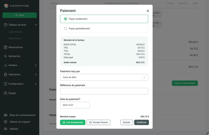Open the Statistiques dashboard item
This screenshot has width=209, height=135.
click(x=15, y=38)
